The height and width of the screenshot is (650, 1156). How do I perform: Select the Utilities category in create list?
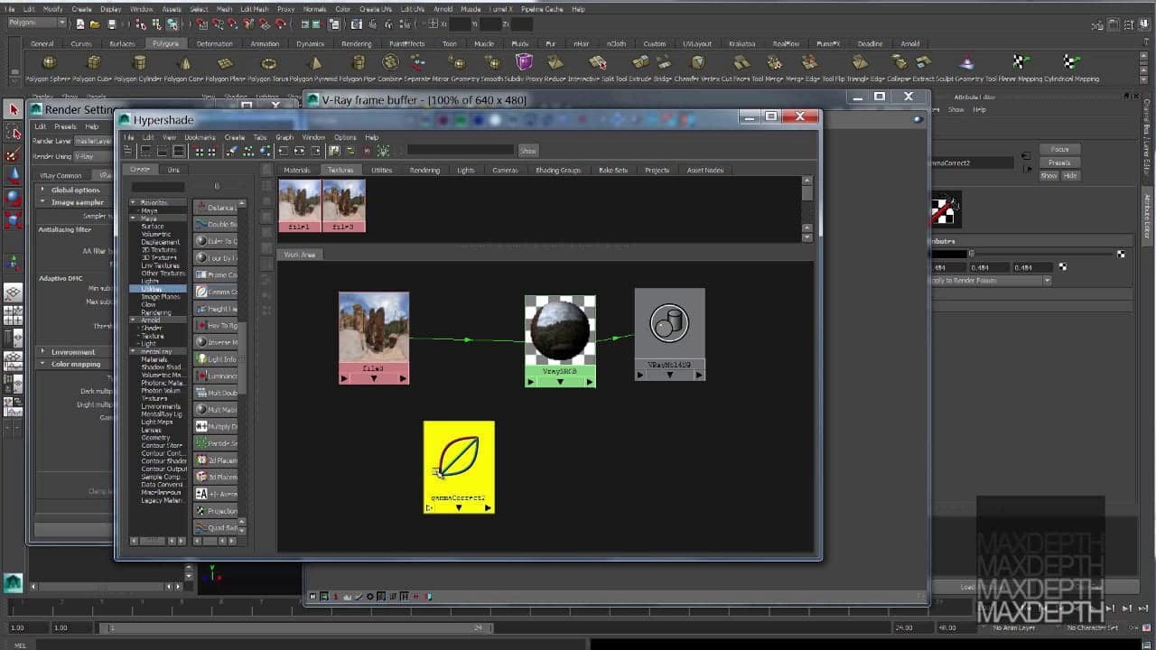point(158,289)
